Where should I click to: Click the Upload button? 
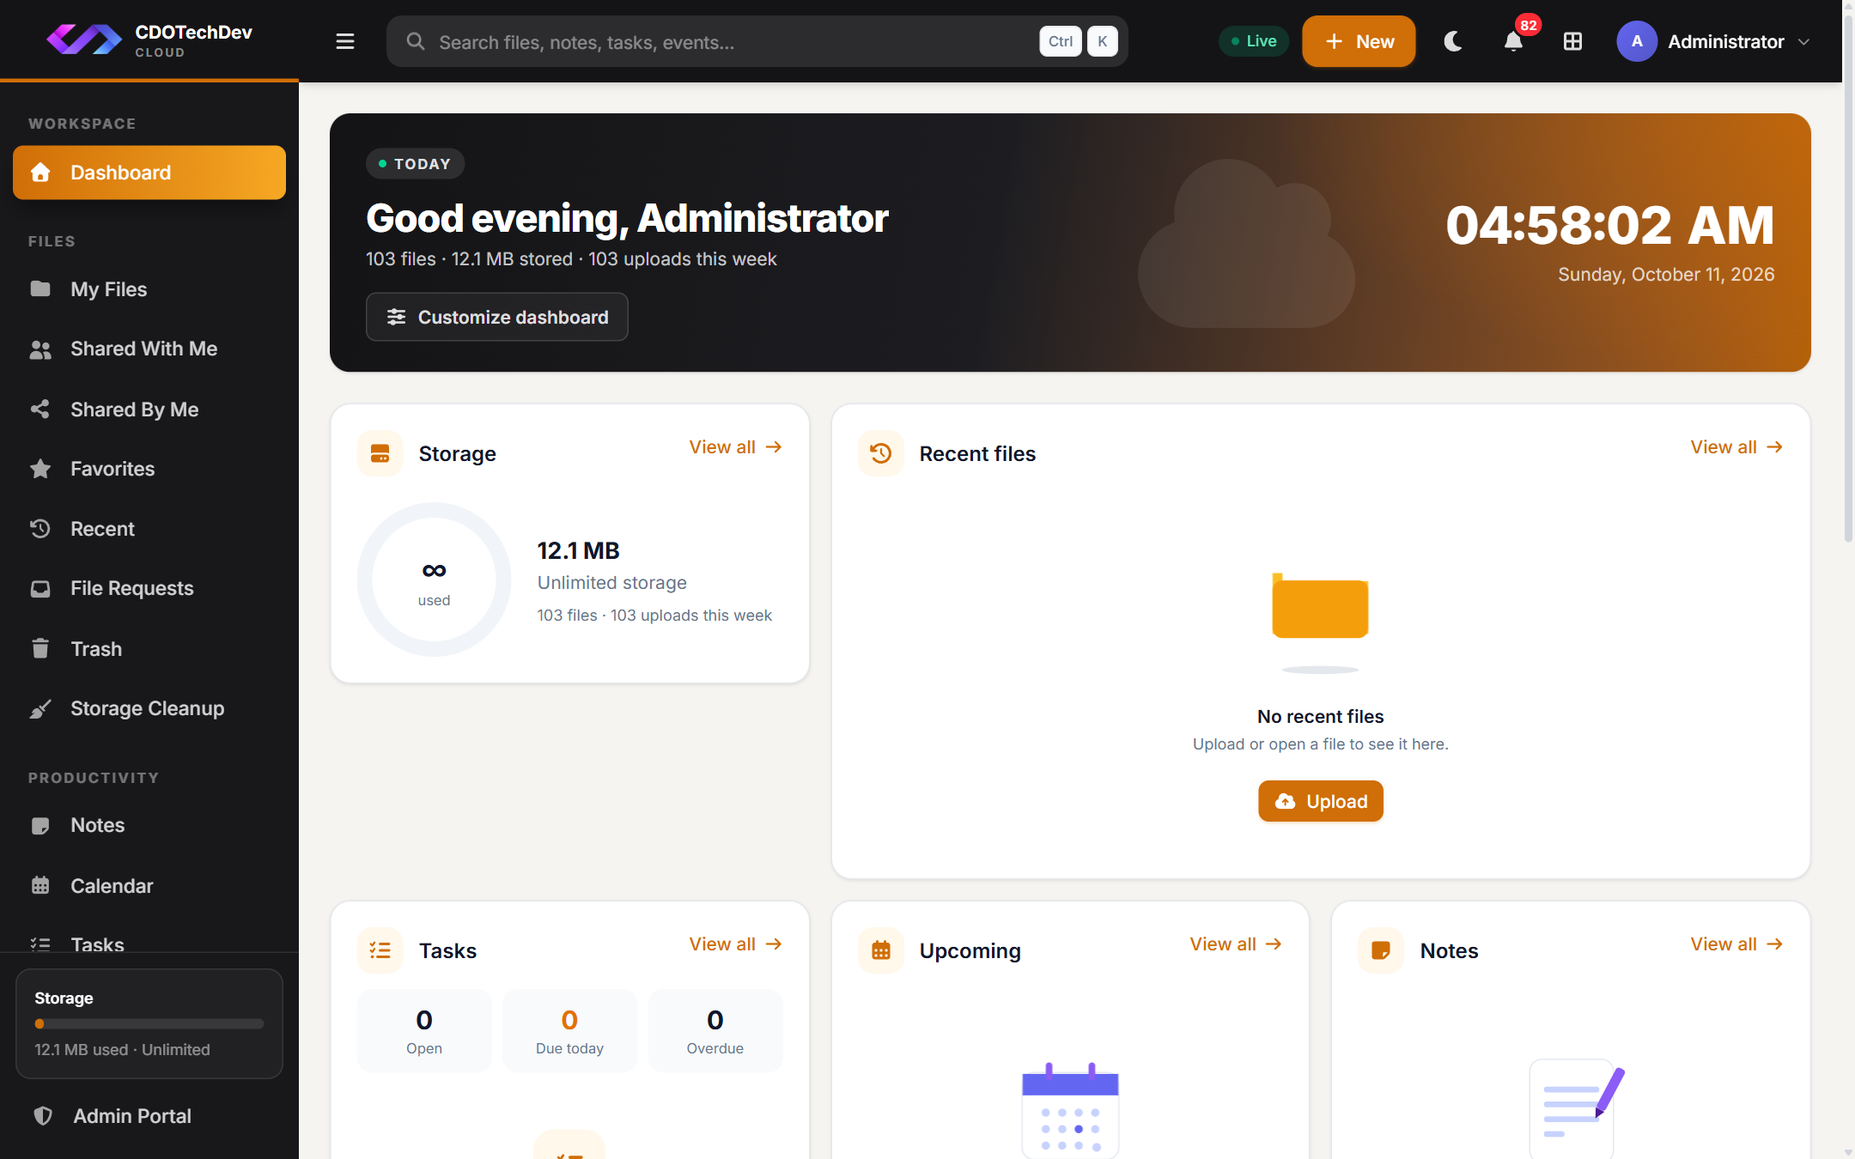[x=1321, y=801]
